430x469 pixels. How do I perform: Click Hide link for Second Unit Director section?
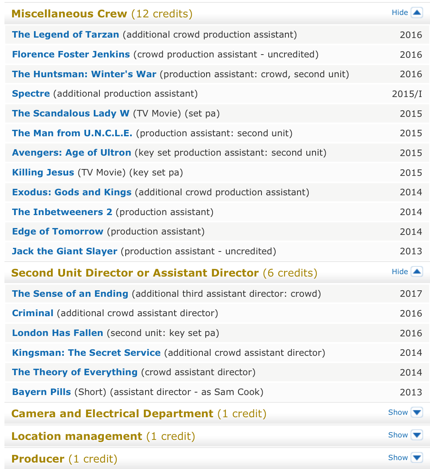tap(400, 272)
